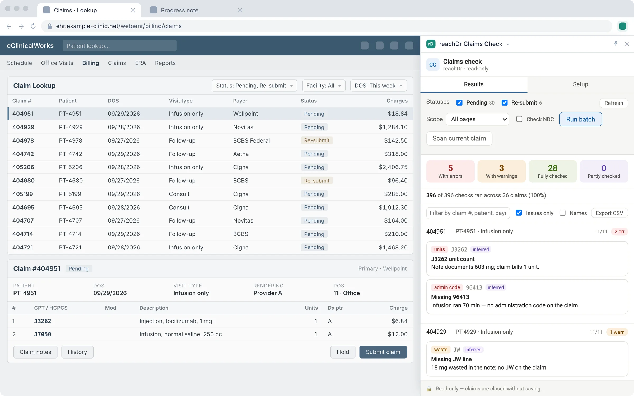This screenshot has height=396, width=634.
Task: Toggle the Pending status checkbox
Action: coord(459,103)
